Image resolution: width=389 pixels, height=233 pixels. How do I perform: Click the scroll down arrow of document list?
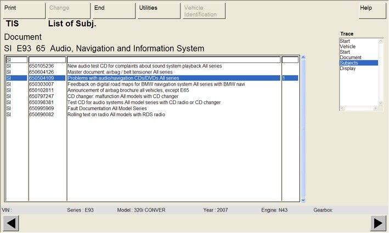(303, 199)
